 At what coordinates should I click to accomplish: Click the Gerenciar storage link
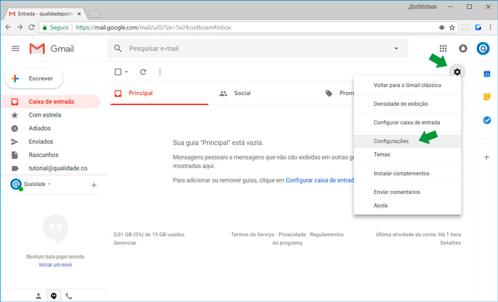point(125,243)
